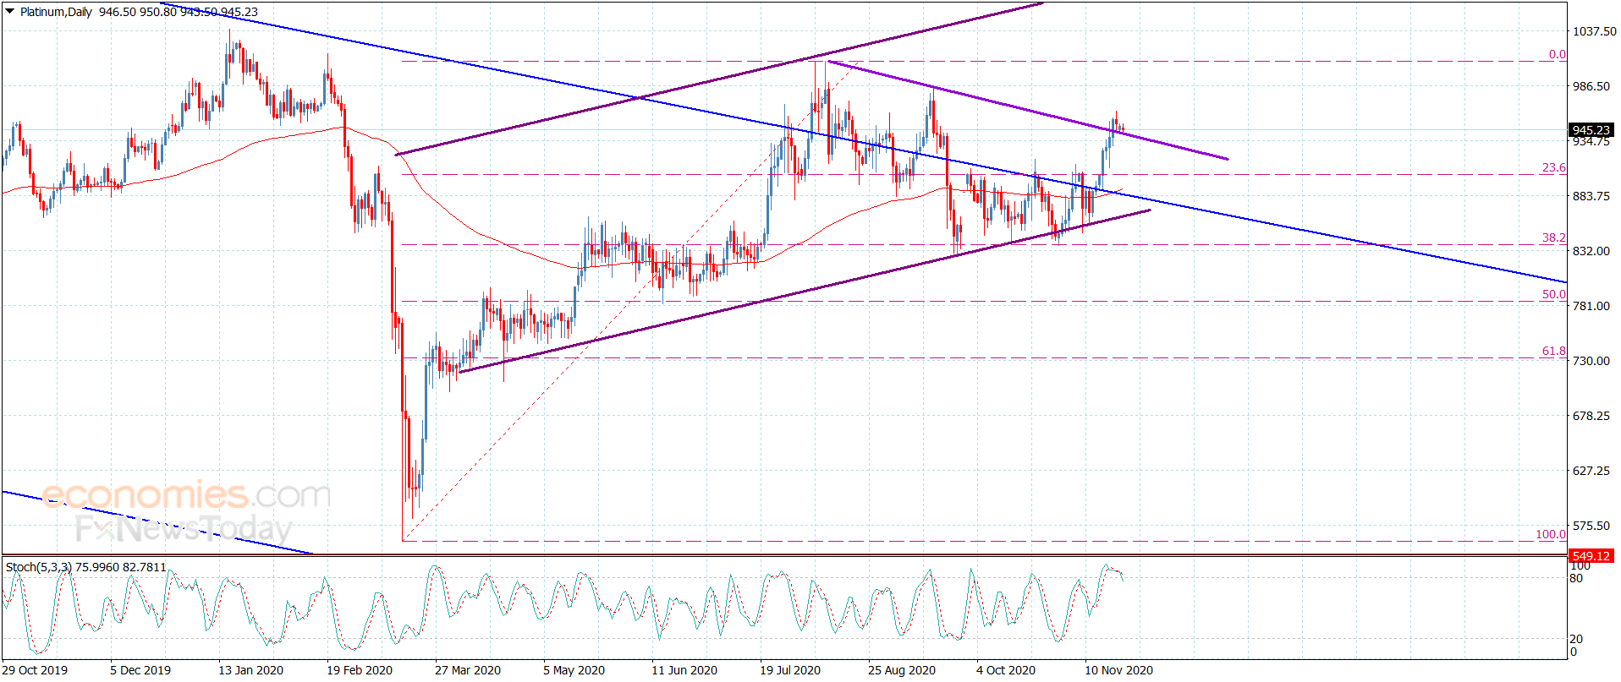This screenshot has width=1621, height=682.
Task: Click the chart menu triangle beside Platinum,Daily
Action: tap(9, 12)
